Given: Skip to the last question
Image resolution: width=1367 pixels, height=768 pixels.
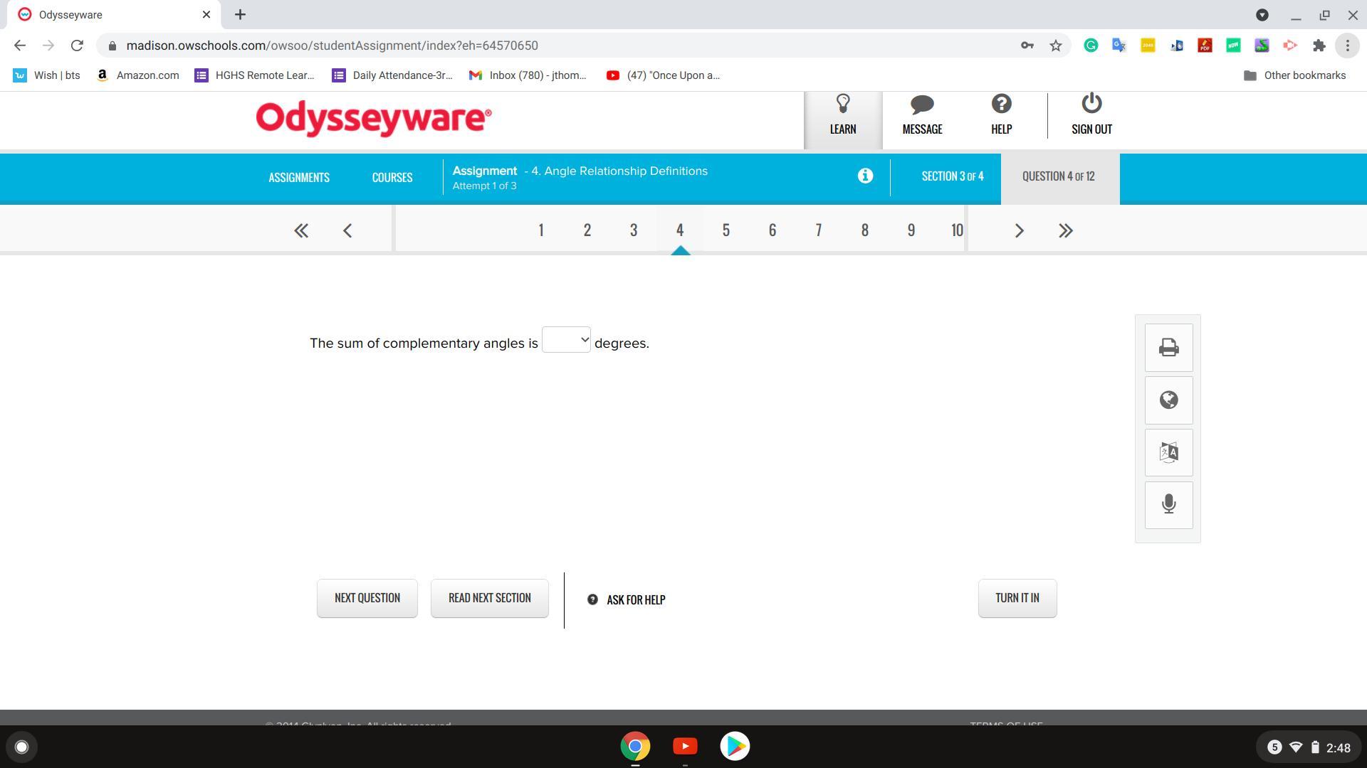Looking at the screenshot, I should [1065, 230].
